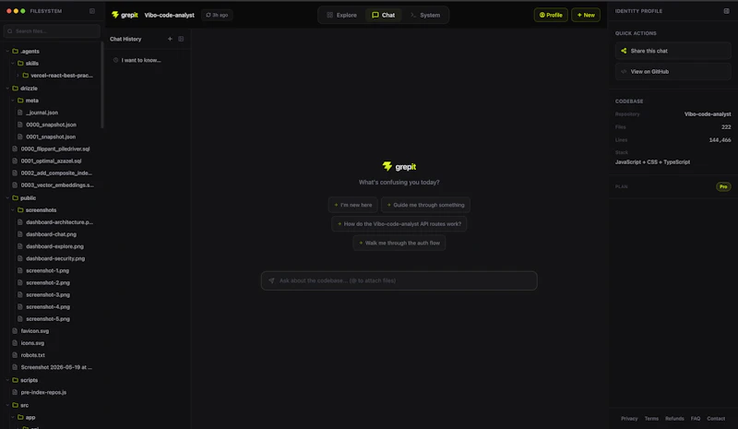Collapse the public folder chevron

click(7, 197)
